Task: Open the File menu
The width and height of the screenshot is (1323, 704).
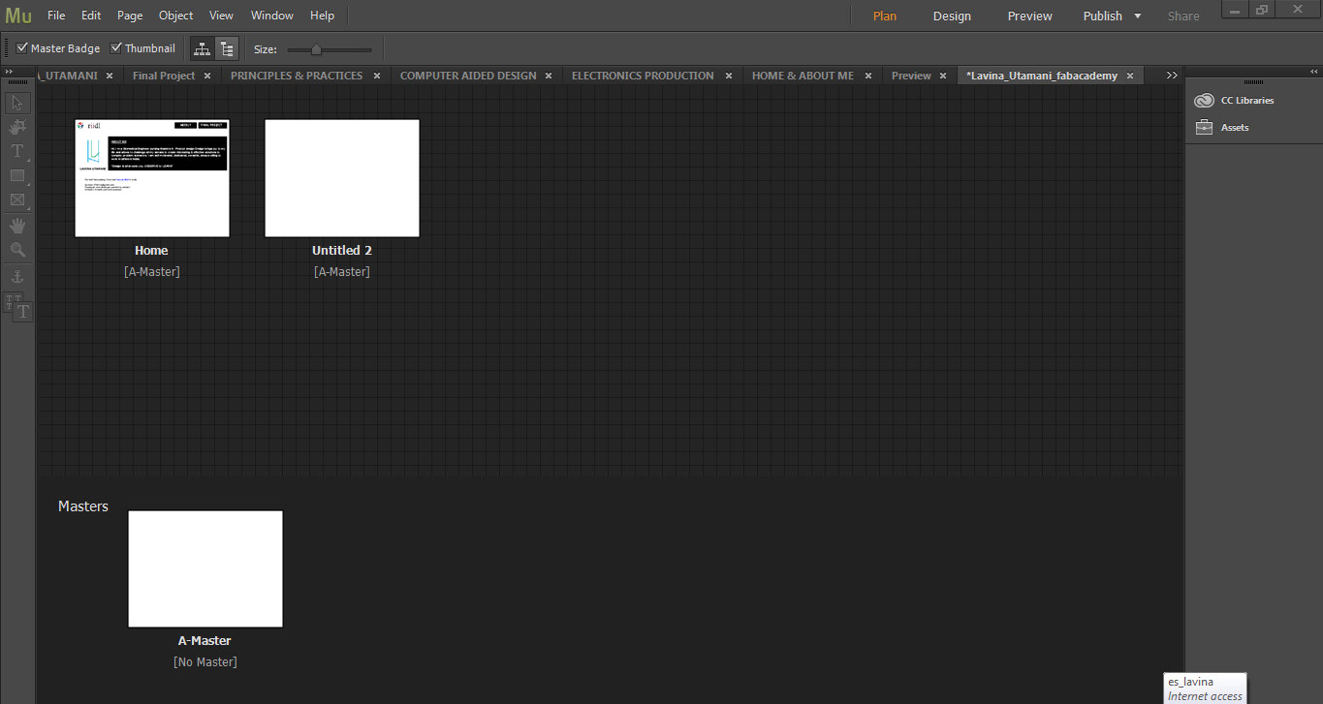Action: 56,15
